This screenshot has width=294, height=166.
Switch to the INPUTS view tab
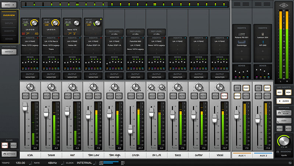9,23
